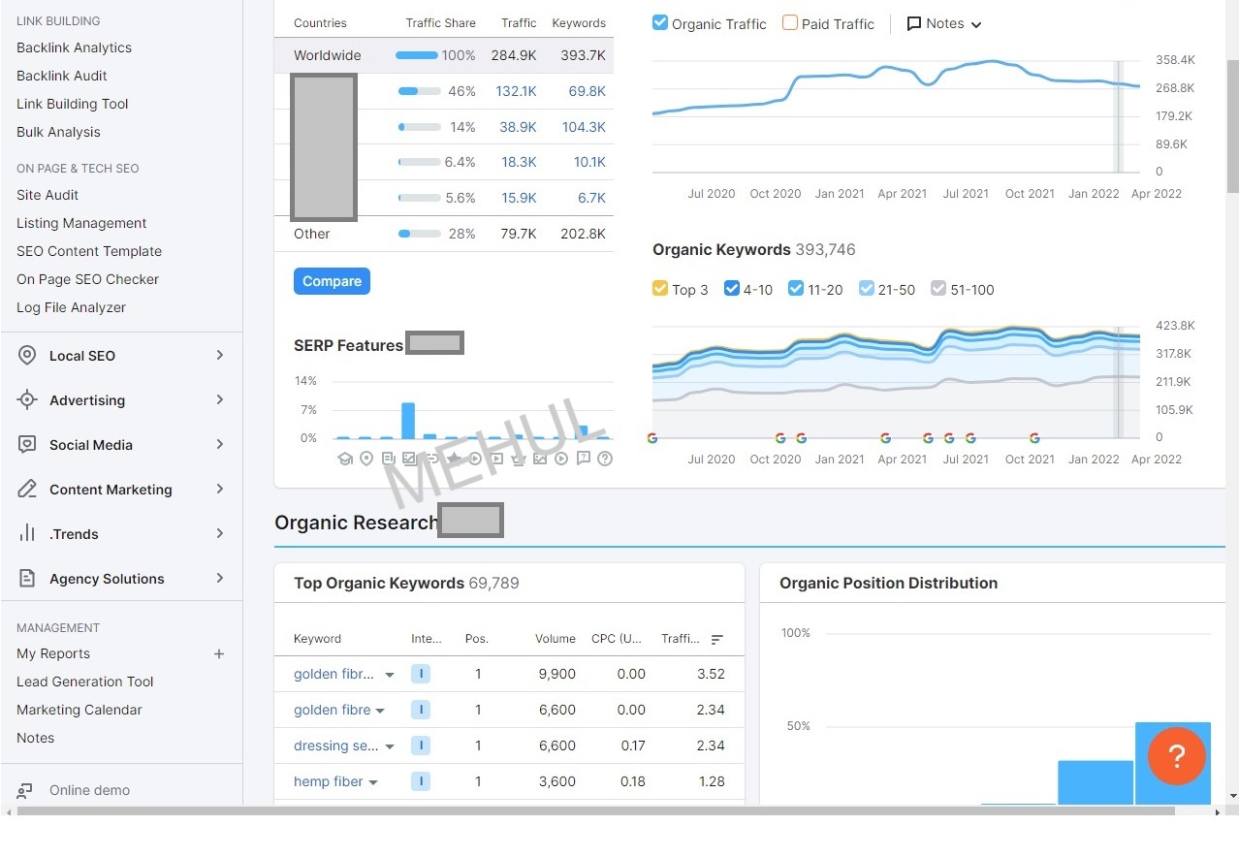This screenshot has width=1239, height=857.
Task: Click the Compare button
Action: click(332, 280)
